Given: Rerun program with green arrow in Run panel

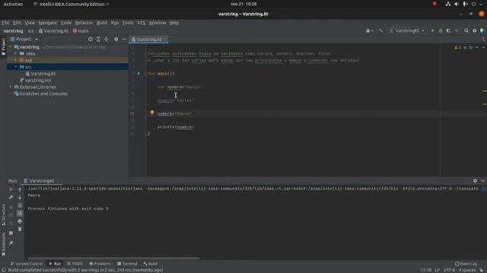Looking at the screenshot, I should tap(11, 189).
